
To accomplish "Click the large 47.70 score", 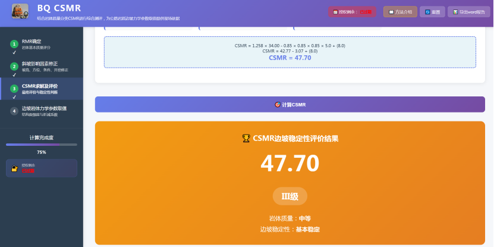I will pos(290,164).
